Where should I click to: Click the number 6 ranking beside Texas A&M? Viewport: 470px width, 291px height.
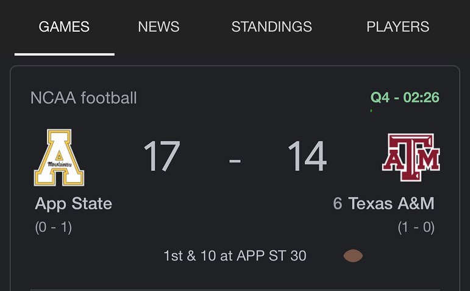(338, 203)
